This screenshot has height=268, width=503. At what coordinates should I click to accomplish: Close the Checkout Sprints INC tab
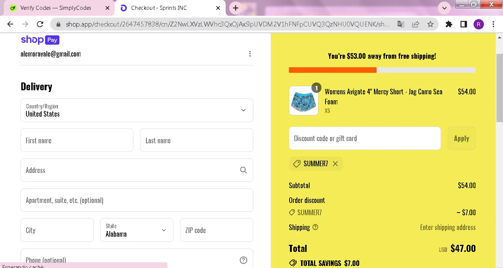click(218, 8)
